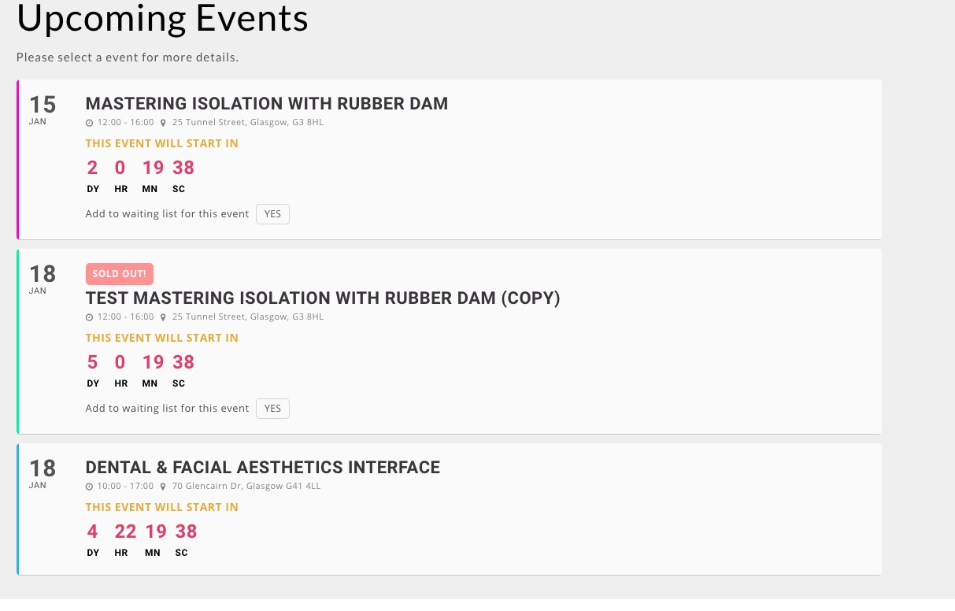Open Mastering Isolation with Rubber Dam event title
This screenshot has width=955, height=611.
[266, 103]
